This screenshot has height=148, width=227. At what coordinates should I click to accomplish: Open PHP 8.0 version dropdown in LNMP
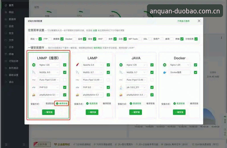coord(49,87)
